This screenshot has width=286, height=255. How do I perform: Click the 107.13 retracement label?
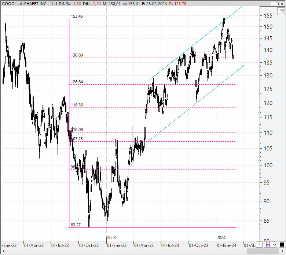point(77,139)
